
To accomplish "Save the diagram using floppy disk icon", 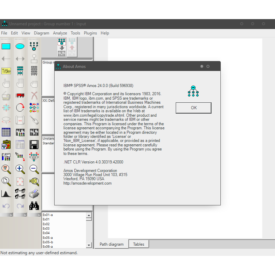I will [x=34, y=144].
